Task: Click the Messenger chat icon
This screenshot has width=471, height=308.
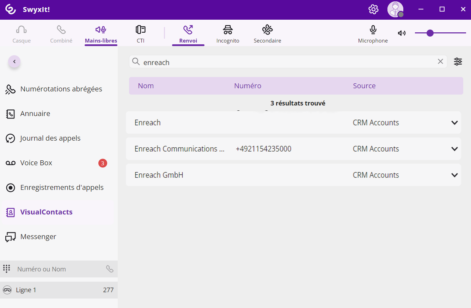Action: tap(11, 237)
